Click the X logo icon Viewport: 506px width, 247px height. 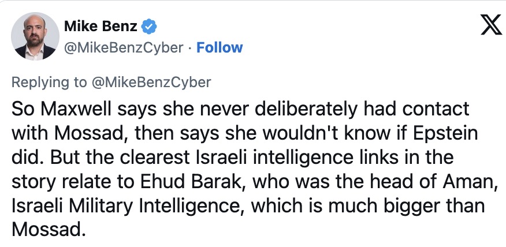(x=491, y=26)
